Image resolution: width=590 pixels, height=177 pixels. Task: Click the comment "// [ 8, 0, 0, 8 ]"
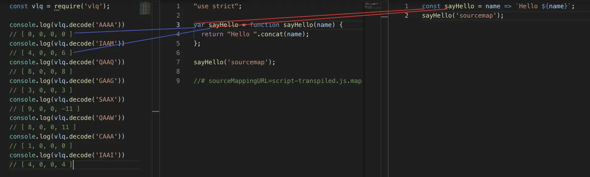click(41, 71)
